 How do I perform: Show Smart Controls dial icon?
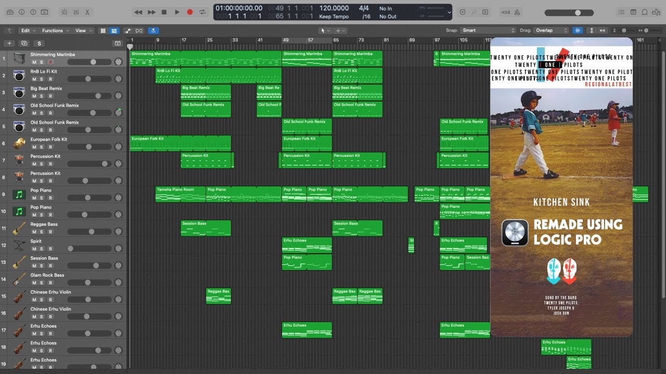pos(64,12)
